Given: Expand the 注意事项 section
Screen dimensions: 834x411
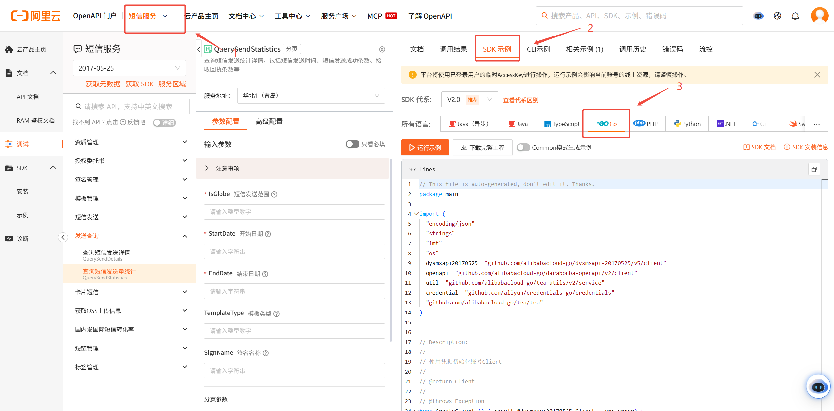Looking at the screenshot, I should pos(227,168).
